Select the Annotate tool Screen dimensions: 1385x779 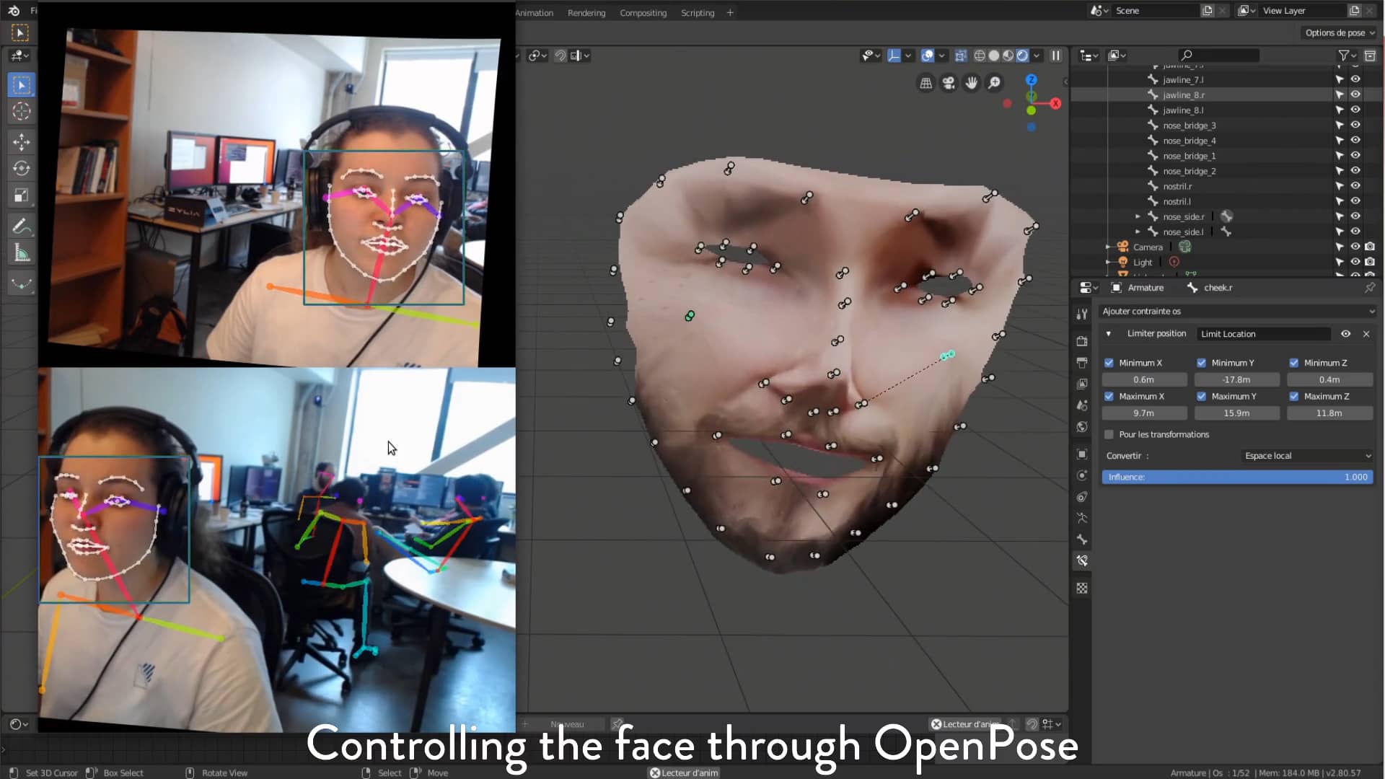coord(21,227)
